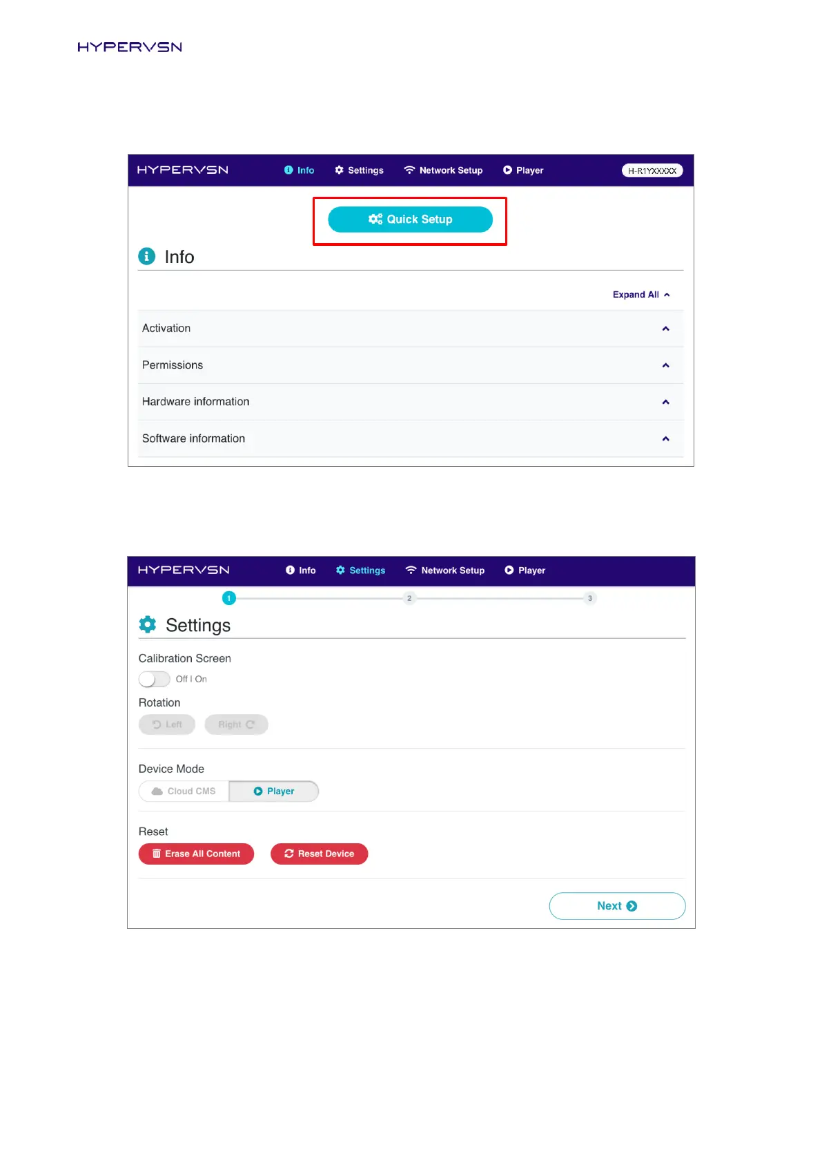Click the Settings gear heading icon
This screenshot has width=822, height=1163.
(148, 624)
